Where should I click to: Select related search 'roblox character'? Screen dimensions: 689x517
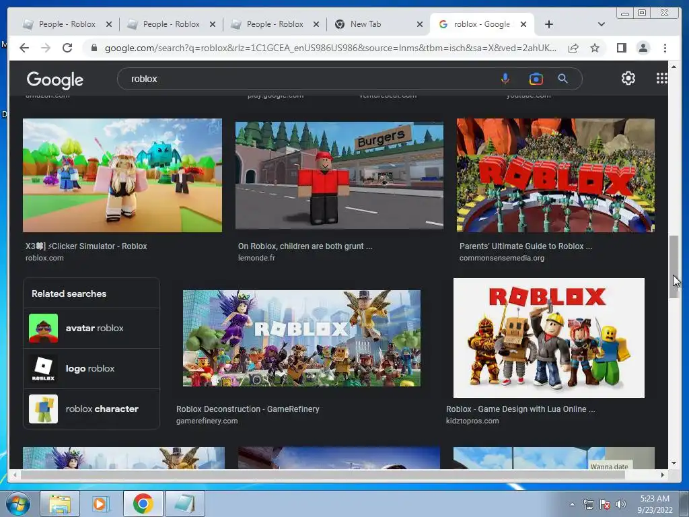coord(92,409)
